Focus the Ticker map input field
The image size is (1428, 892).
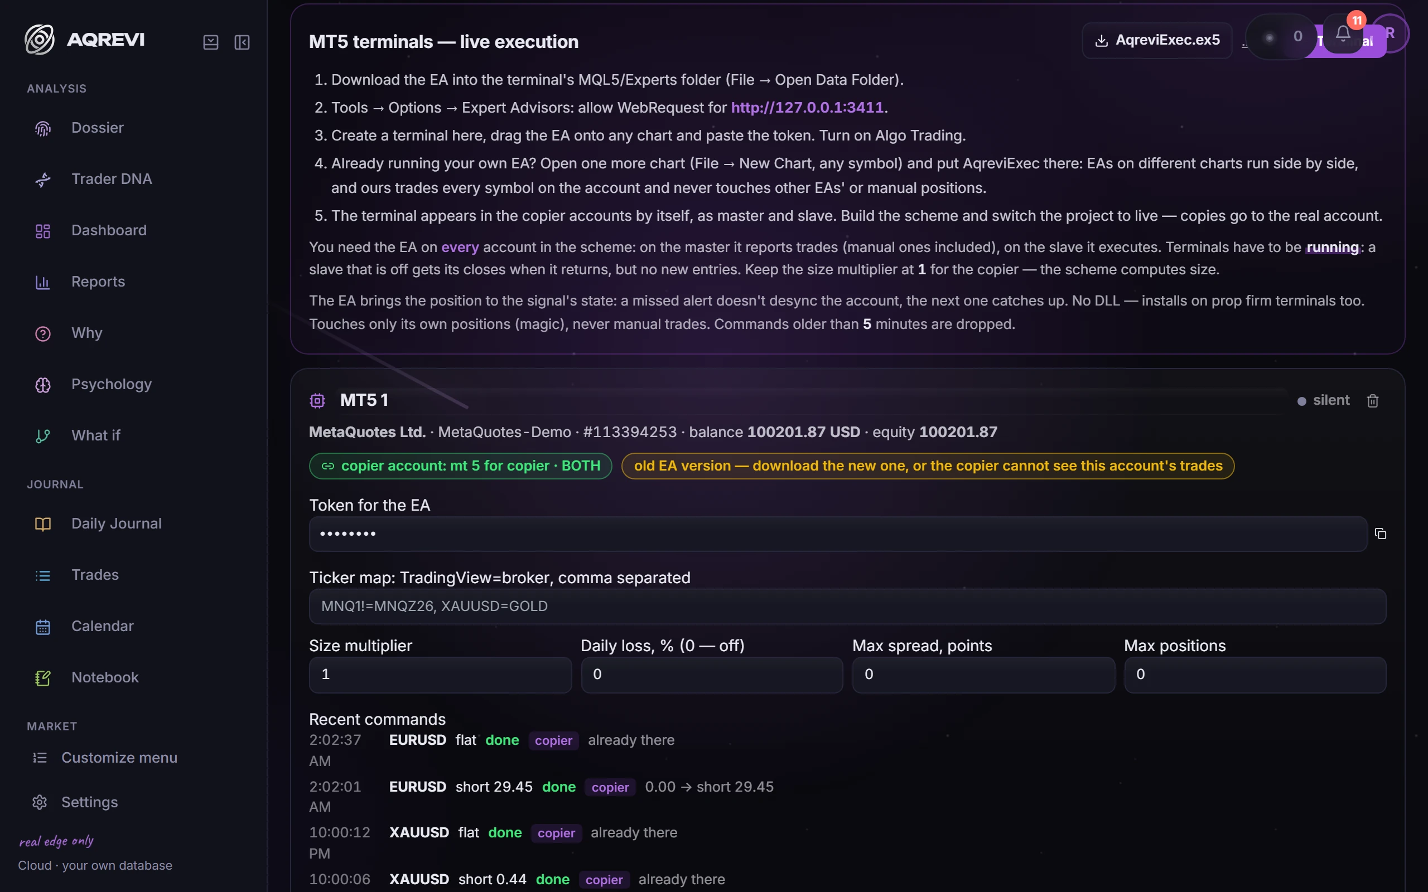[x=847, y=607]
